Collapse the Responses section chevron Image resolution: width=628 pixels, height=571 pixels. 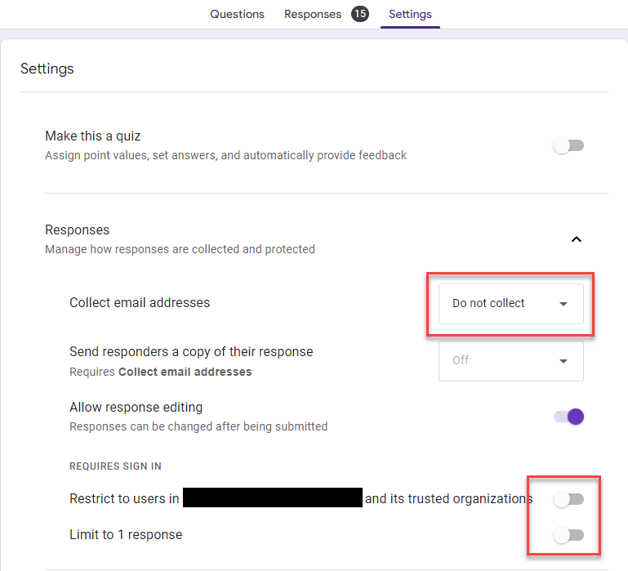pos(576,239)
